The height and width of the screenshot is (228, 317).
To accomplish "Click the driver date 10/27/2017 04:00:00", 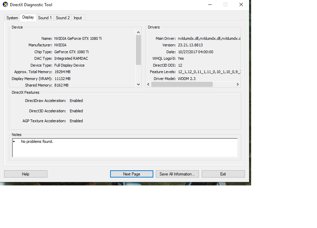I will coord(196,52).
